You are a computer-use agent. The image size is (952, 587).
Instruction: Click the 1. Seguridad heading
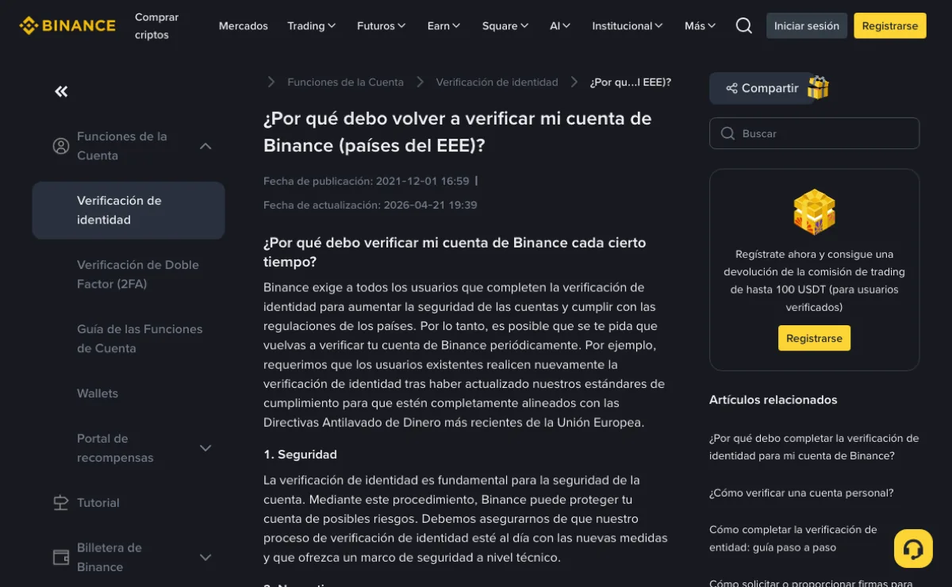(x=300, y=455)
